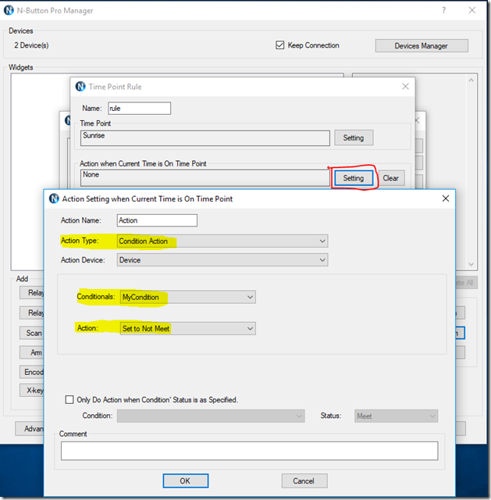This screenshot has height=500, width=491.
Task: Cancel the Action Setting dialog
Action: pyautogui.click(x=304, y=480)
